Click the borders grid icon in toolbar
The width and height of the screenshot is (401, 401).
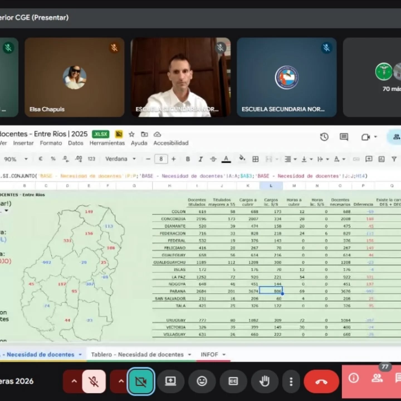(255, 159)
